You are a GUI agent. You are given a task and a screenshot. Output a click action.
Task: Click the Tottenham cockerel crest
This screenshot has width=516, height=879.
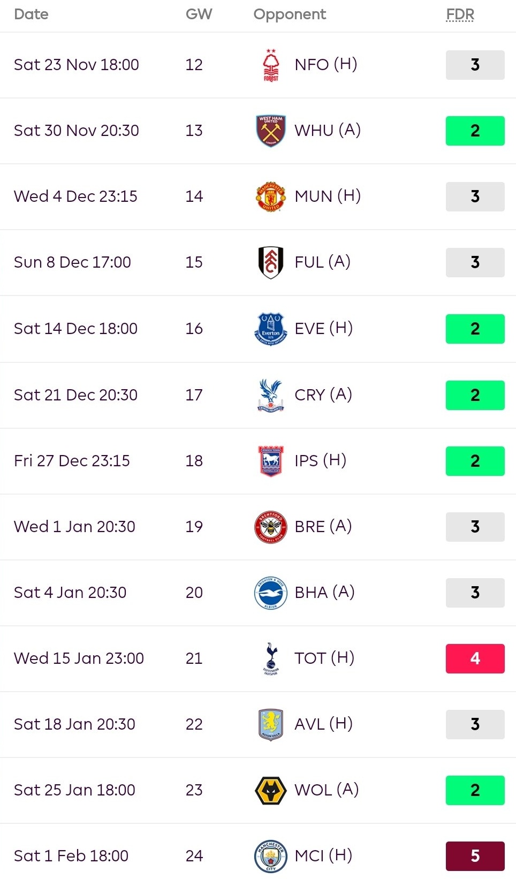(x=271, y=658)
